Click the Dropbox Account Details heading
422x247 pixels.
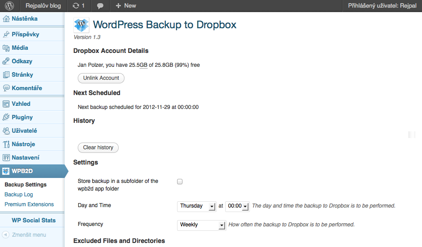[111, 51]
